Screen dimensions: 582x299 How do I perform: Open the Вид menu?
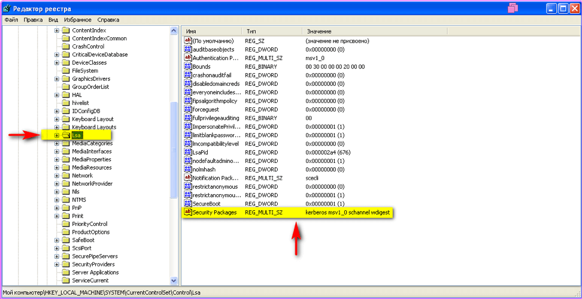tap(53, 20)
